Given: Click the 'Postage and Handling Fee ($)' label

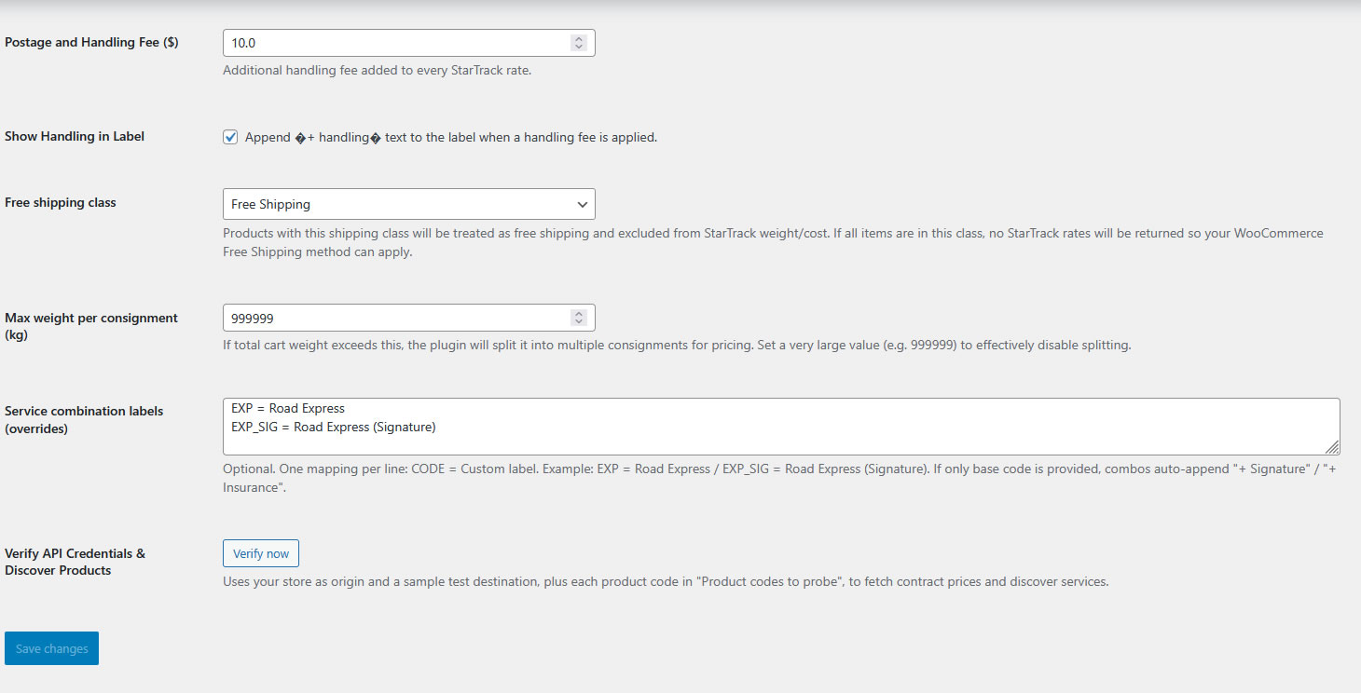Looking at the screenshot, I should (x=91, y=42).
